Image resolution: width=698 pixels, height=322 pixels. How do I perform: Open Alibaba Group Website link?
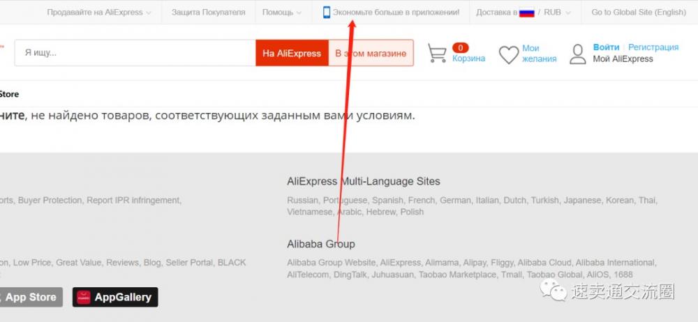click(x=332, y=263)
